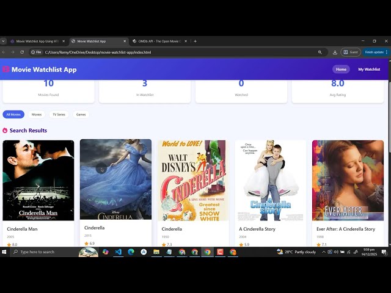
Task: Go to the Home nav item
Action: 341,69
